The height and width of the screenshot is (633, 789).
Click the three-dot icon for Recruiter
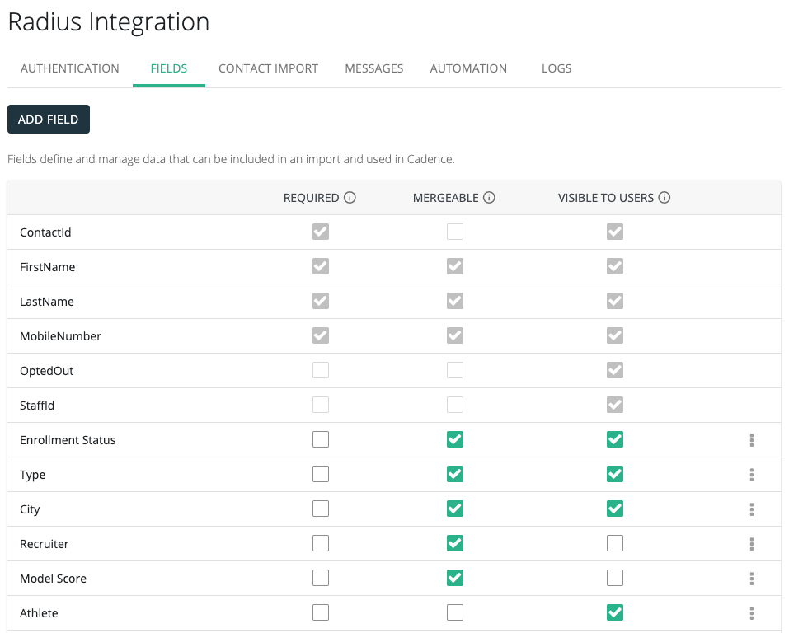[752, 544]
